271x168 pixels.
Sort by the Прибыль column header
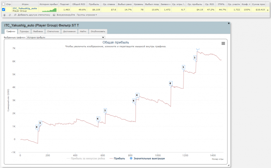coord(94,4)
